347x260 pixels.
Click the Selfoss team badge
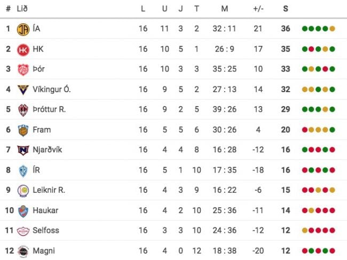pyautogui.click(x=23, y=231)
